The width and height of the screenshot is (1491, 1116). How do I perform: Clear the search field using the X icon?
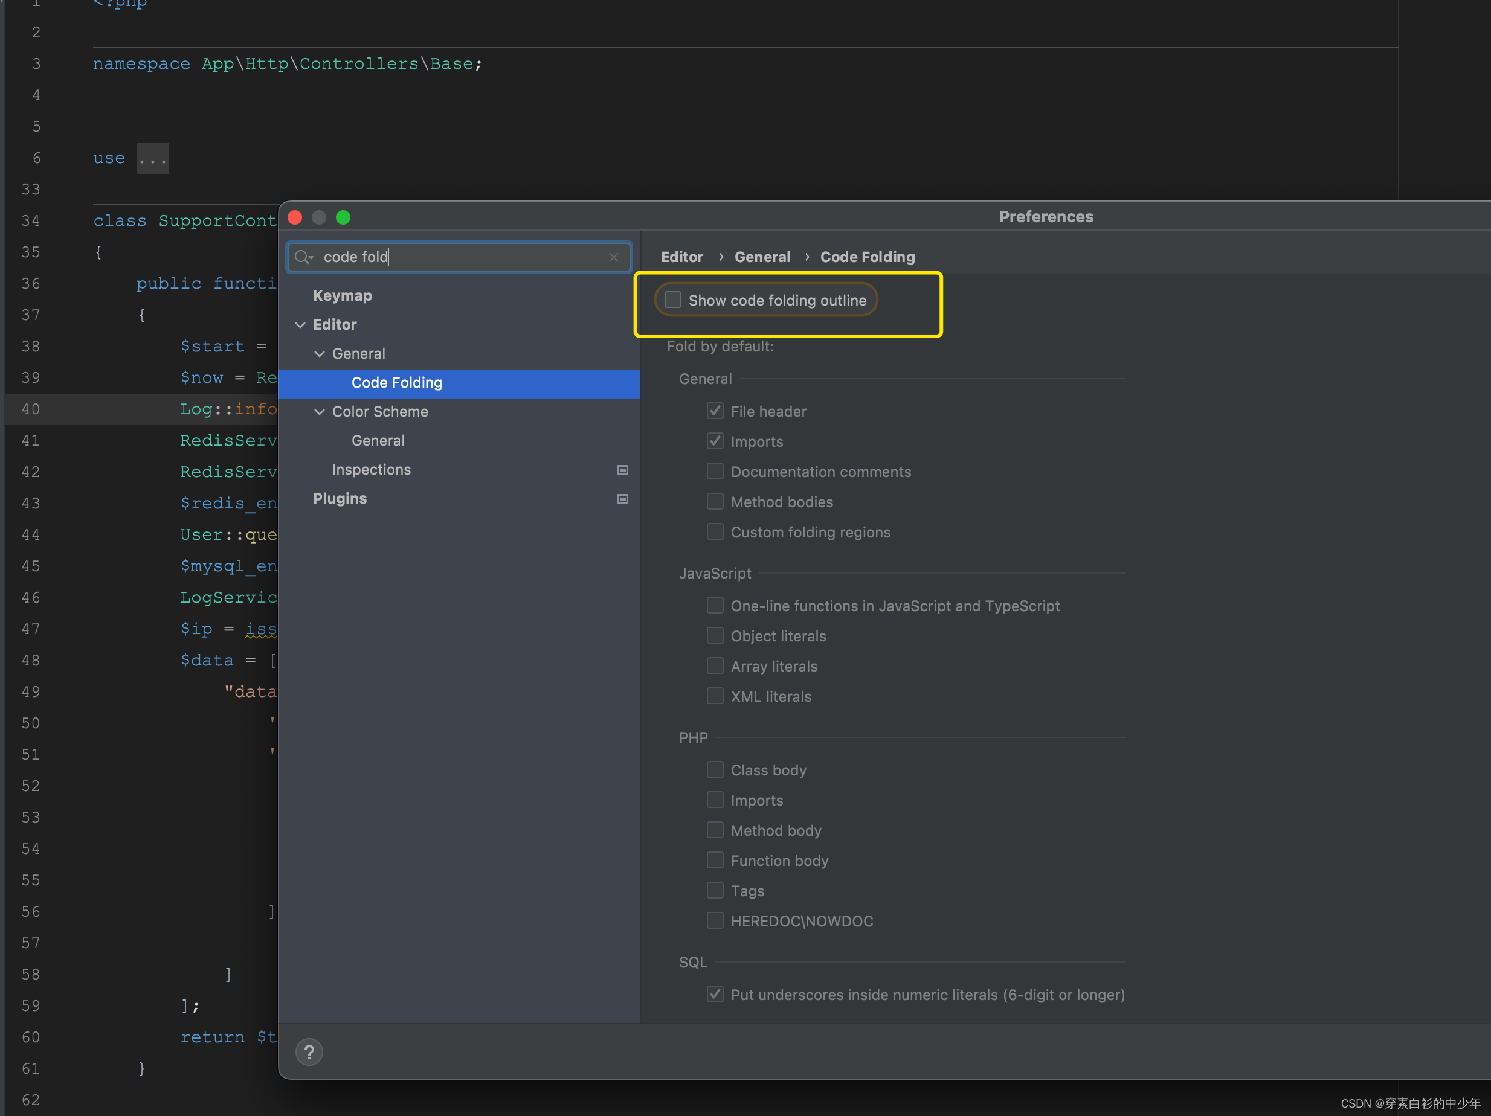(x=614, y=257)
